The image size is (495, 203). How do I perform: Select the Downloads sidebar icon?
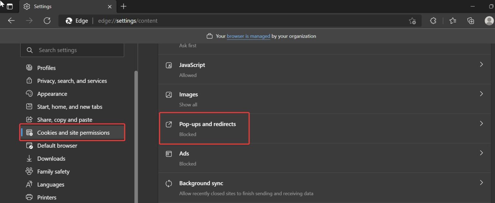pyautogui.click(x=29, y=158)
